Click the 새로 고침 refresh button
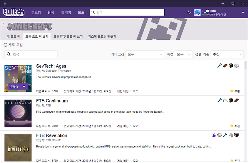Image resolution: width=248 pixels, height=163 pixels. [13, 45]
